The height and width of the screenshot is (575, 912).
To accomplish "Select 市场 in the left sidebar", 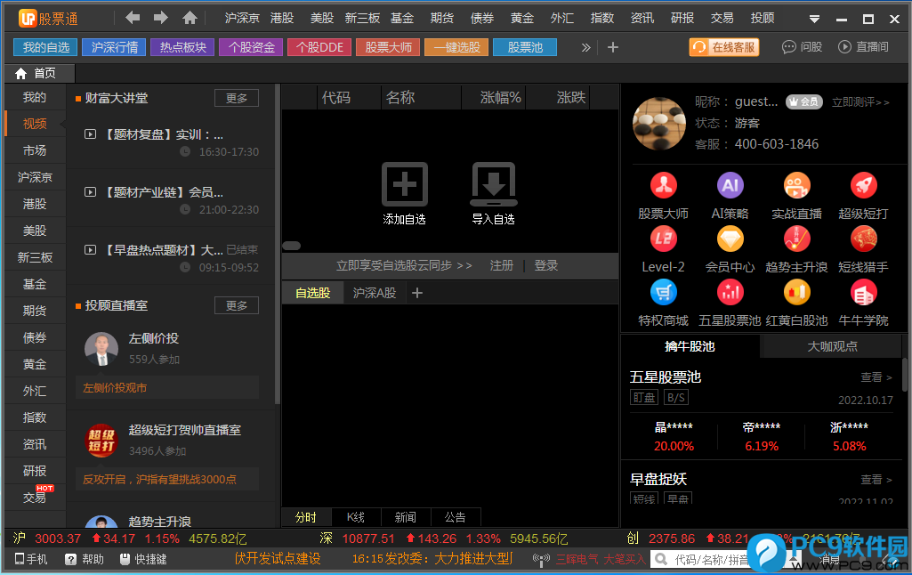I will pos(35,150).
